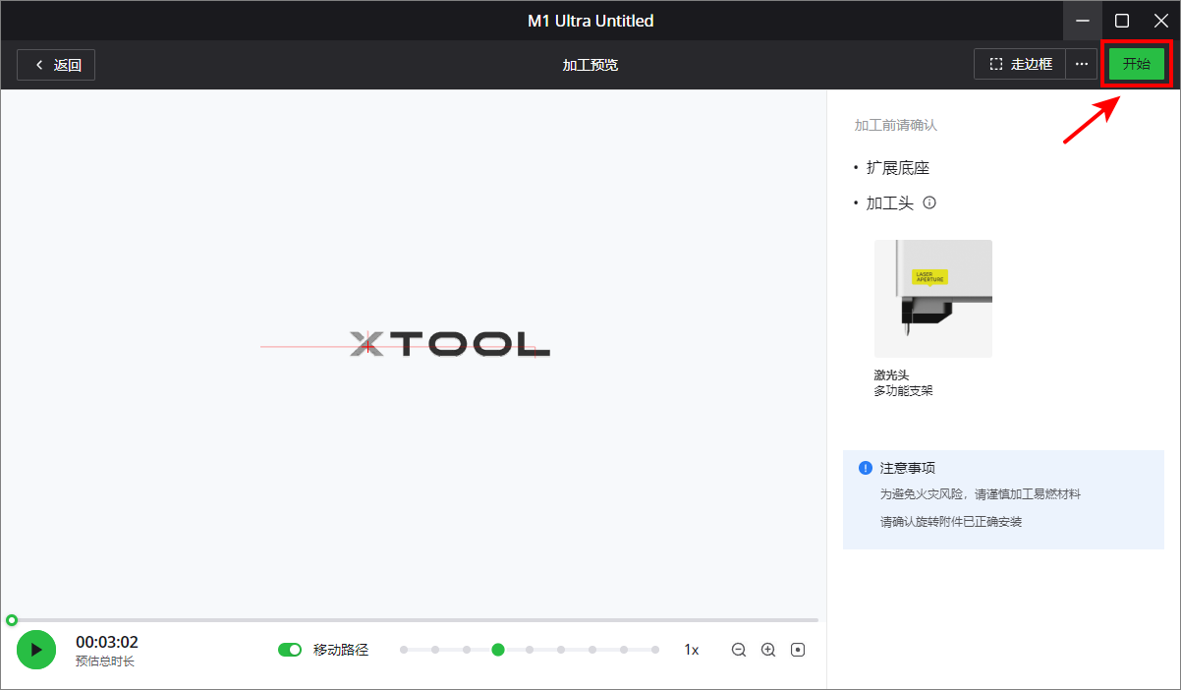Click the 加工前请确认 heading
This screenshot has width=1181, height=690.
coord(896,126)
